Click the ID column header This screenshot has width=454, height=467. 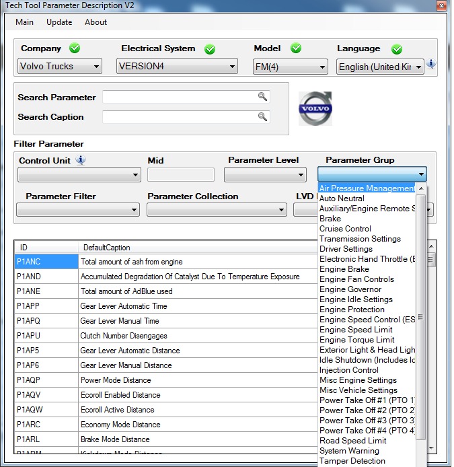[46, 248]
